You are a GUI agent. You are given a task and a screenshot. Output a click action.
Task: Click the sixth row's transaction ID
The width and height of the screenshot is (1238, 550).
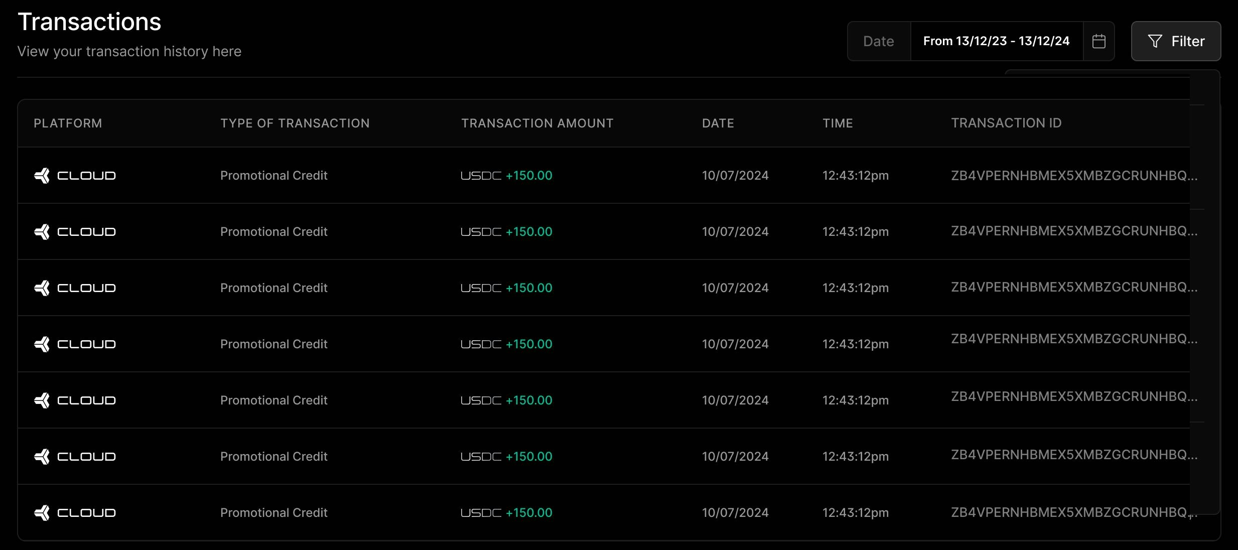point(1074,455)
